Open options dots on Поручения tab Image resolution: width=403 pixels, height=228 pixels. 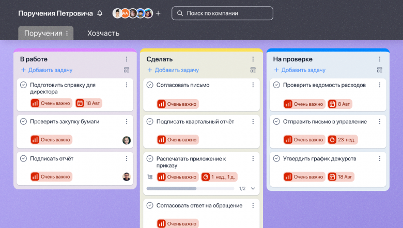pyautogui.click(x=67, y=33)
